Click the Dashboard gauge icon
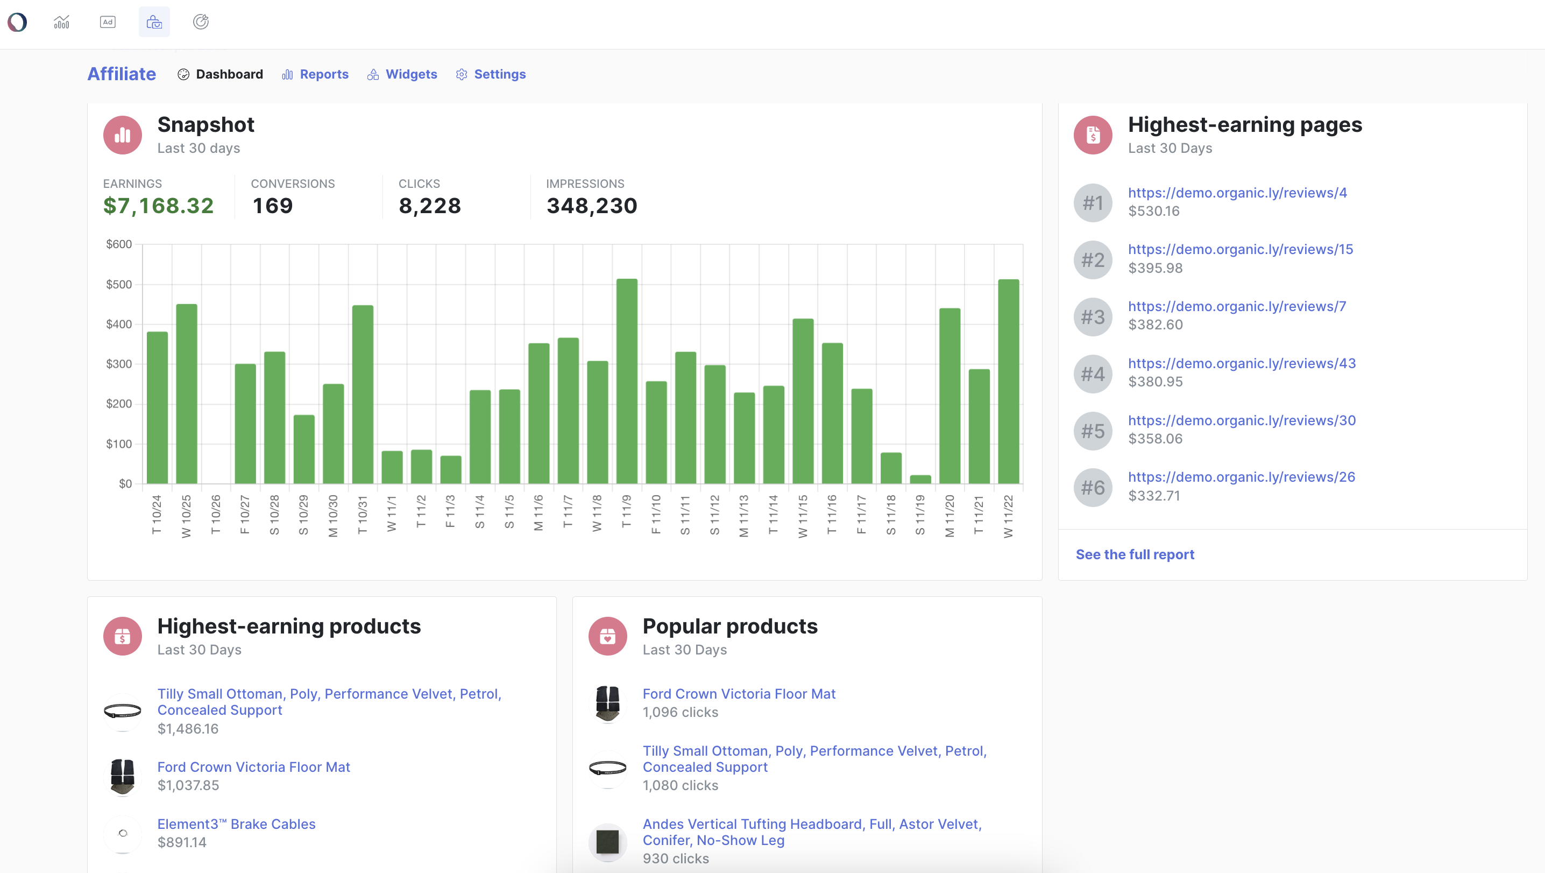Screen dimensions: 1545x873 tap(183, 74)
